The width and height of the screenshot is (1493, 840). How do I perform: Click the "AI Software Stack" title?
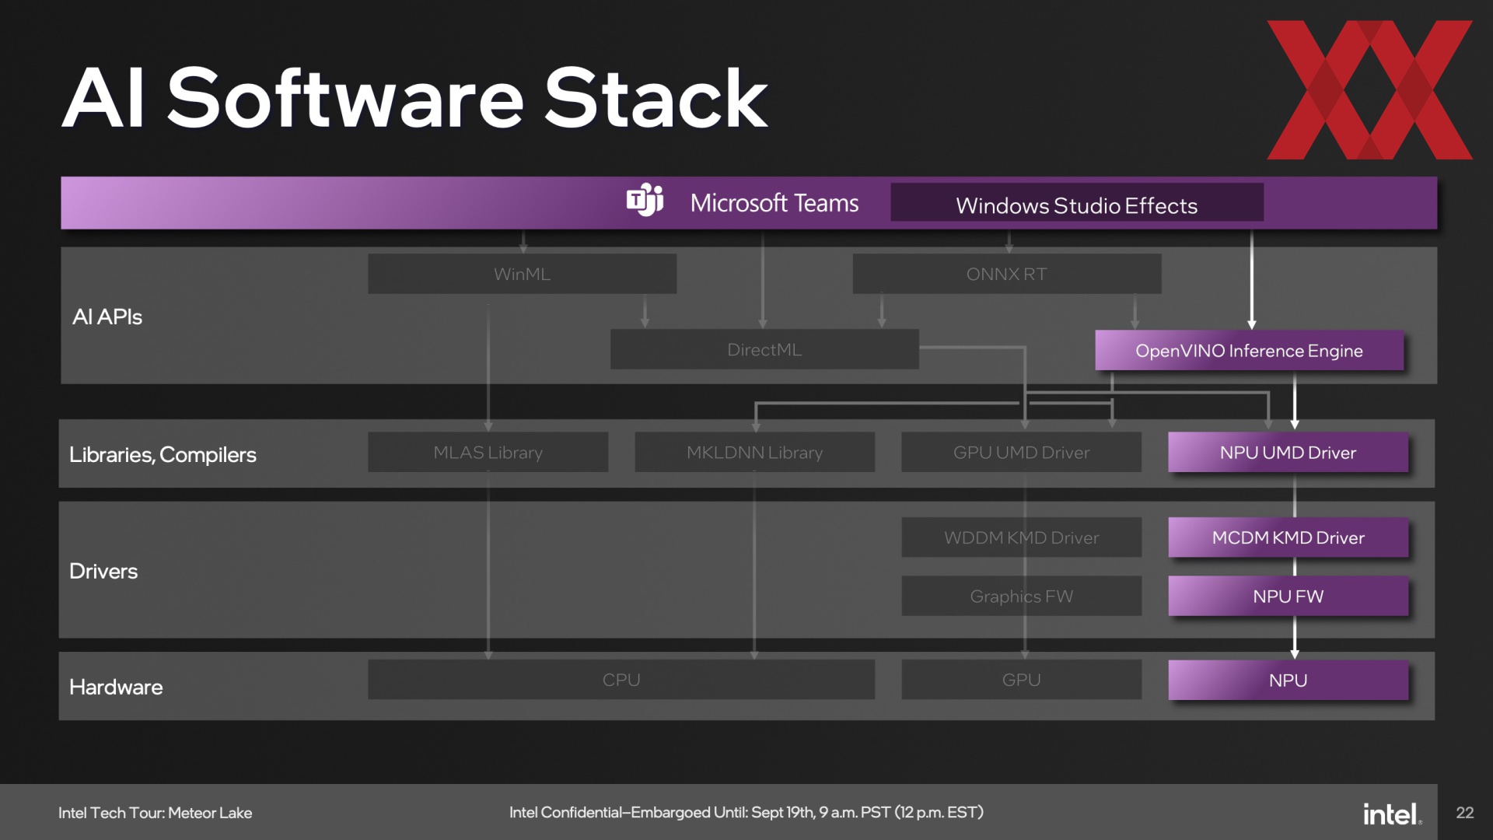click(415, 98)
